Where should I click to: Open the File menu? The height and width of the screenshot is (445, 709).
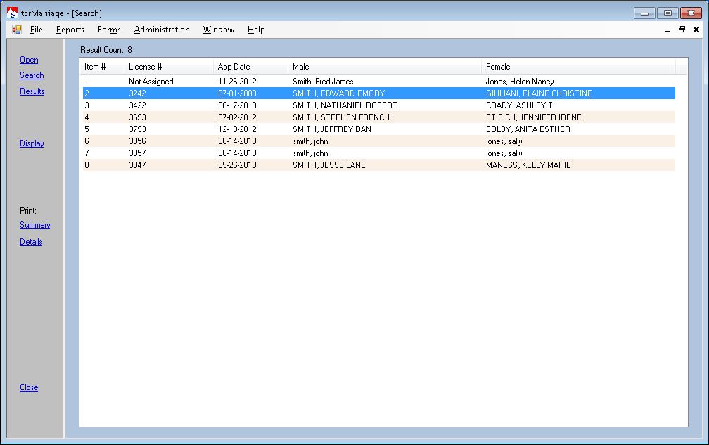pyautogui.click(x=37, y=30)
